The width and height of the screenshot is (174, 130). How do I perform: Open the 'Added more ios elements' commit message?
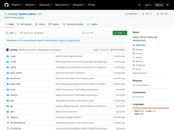pos(66,112)
